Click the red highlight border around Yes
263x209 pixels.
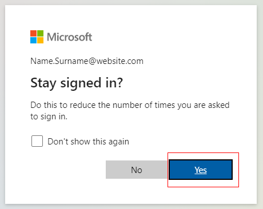pyautogui.click(x=203, y=152)
